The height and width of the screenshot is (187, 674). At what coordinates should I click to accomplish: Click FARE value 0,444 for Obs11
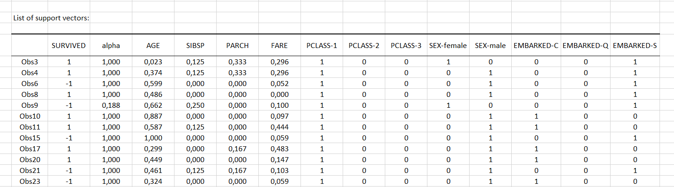(x=279, y=127)
